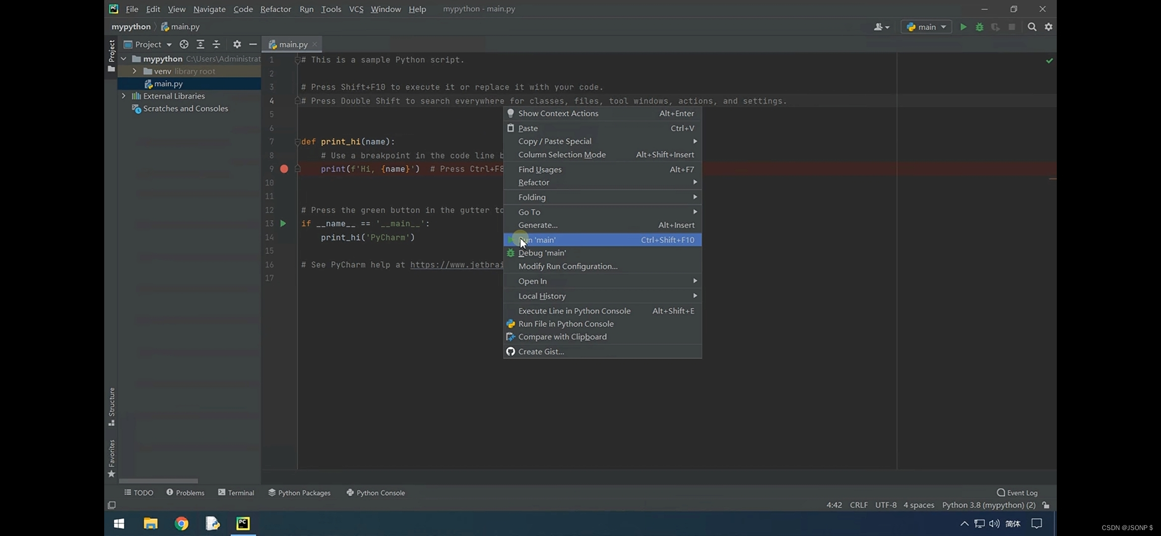Toggle fold marker on line 7 function
Image resolution: width=1161 pixels, height=536 pixels.
coord(297,141)
